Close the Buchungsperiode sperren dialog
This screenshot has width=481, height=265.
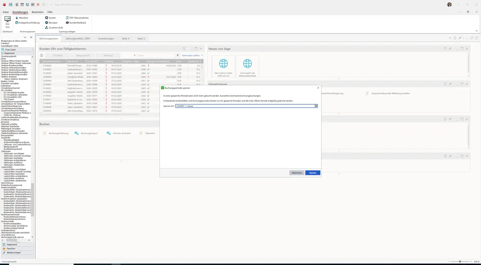click(x=318, y=88)
